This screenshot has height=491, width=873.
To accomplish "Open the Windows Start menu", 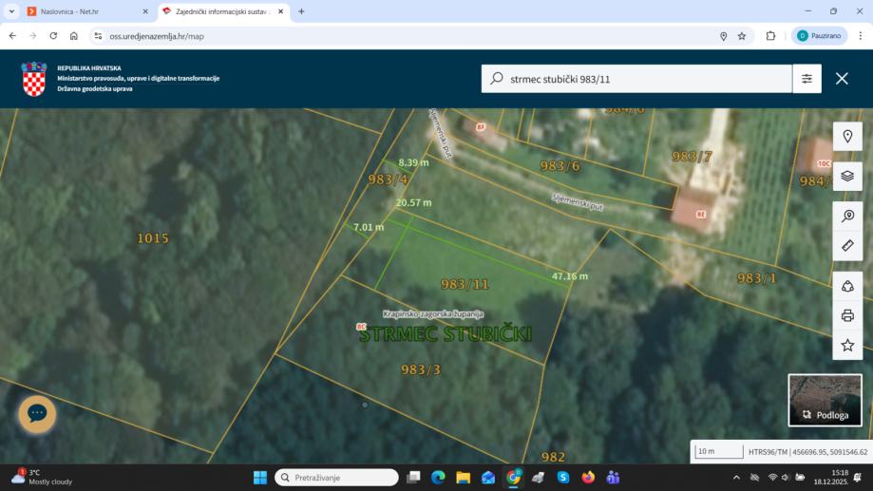I will [x=260, y=478].
